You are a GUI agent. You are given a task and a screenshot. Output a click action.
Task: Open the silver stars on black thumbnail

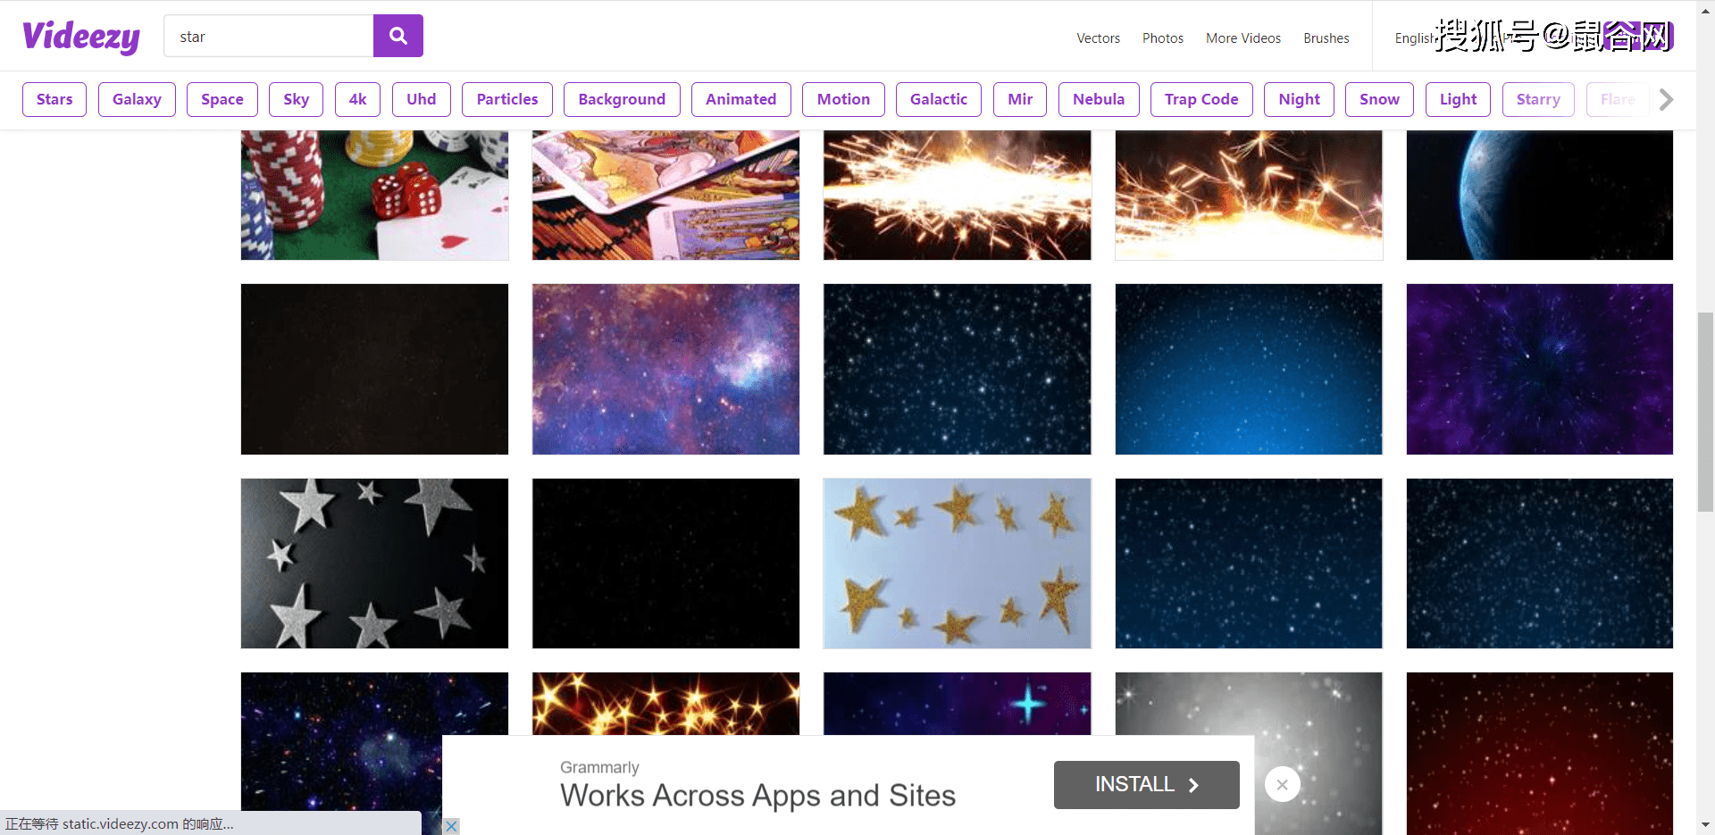tap(374, 563)
